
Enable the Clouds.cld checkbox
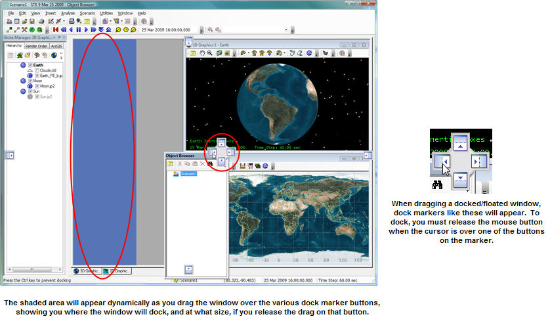point(37,71)
